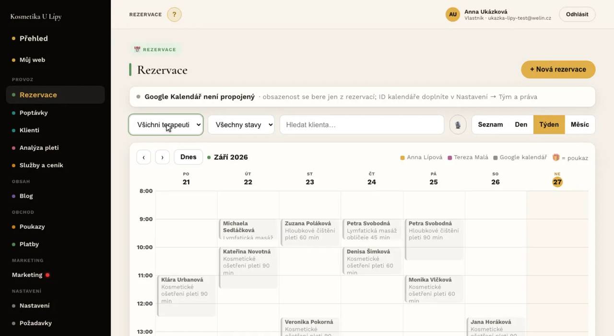Click the microphone voice search icon
The width and height of the screenshot is (614, 336).
coord(458,125)
